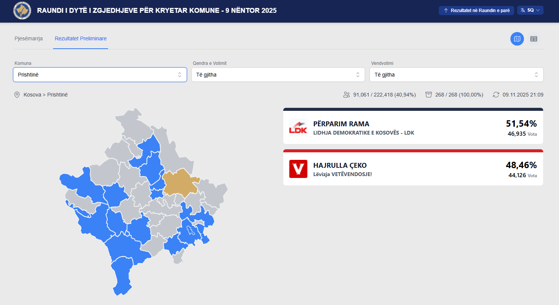Click the location pin icon
559x305 pixels.
(x=17, y=95)
